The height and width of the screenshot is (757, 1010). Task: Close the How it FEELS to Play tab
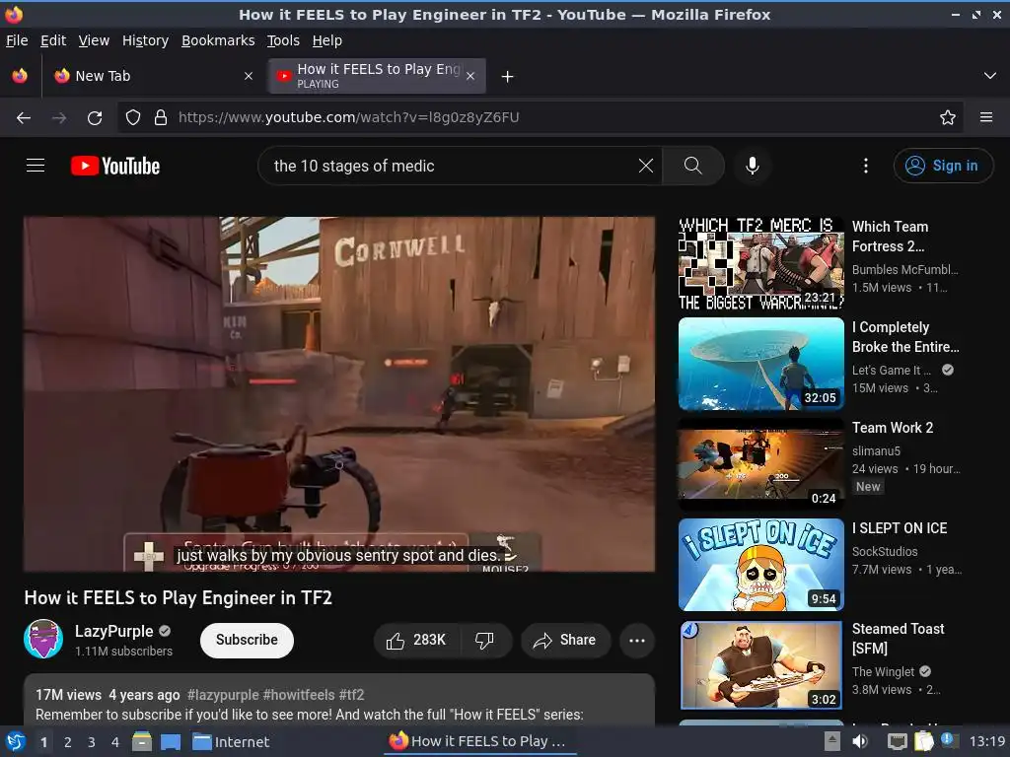470,76
